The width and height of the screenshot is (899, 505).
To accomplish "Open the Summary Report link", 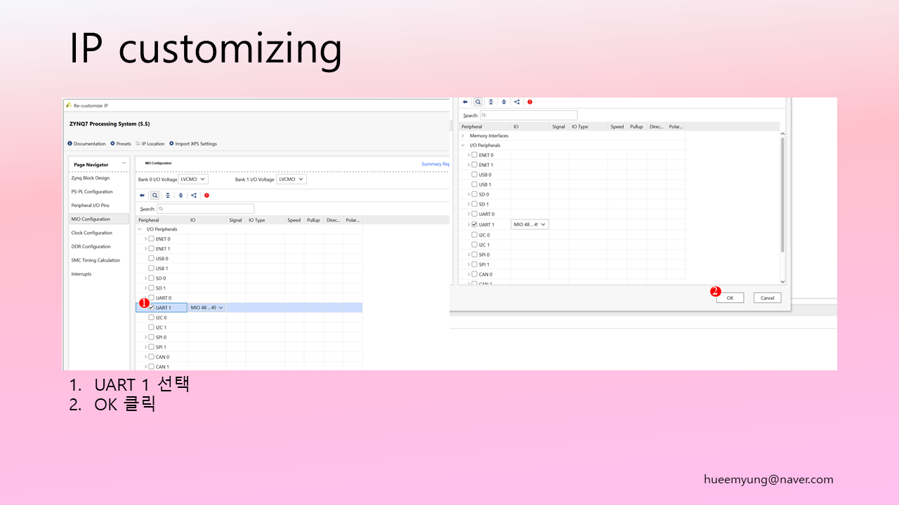I will [435, 164].
